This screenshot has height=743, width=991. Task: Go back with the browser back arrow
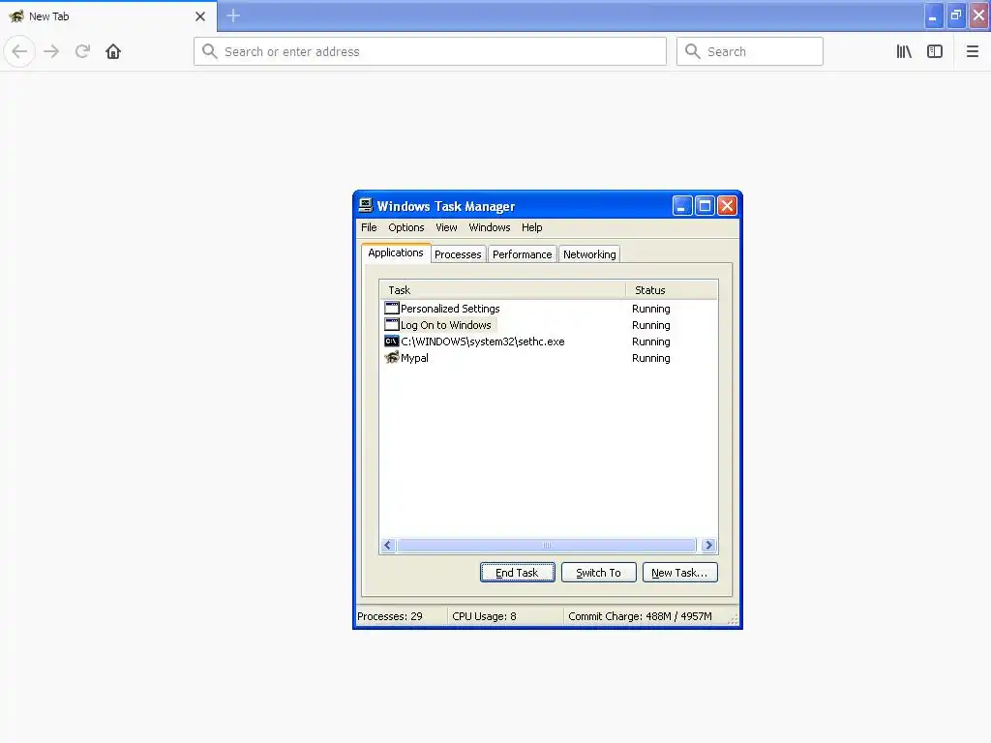coord(19,51)
